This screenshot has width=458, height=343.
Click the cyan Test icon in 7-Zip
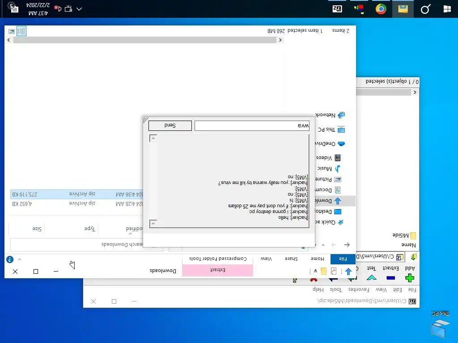click(x=371, y=278)
